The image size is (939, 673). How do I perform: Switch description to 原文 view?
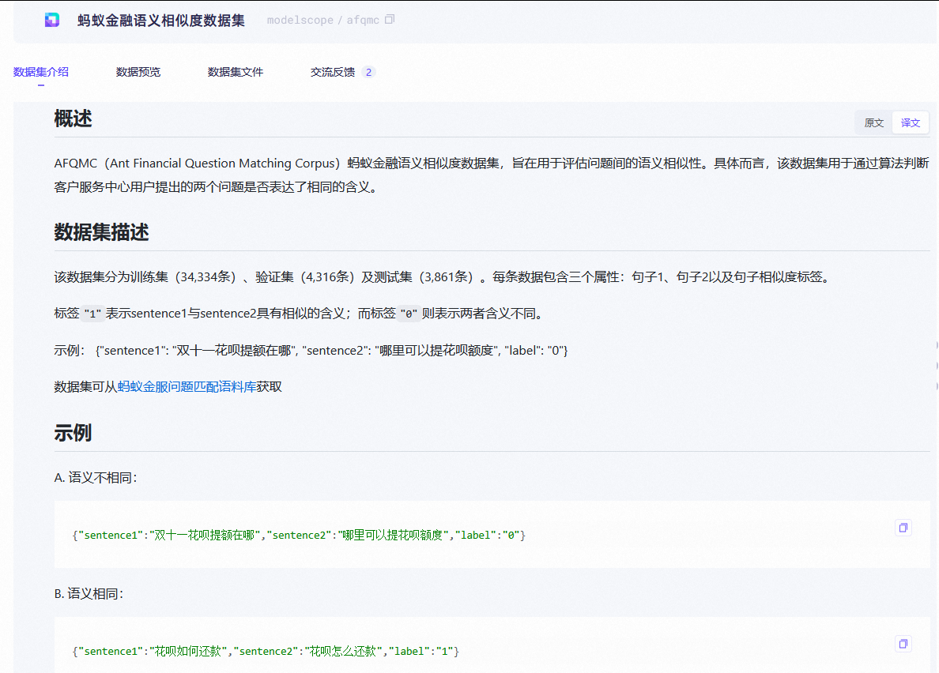(x=873, y=122)
